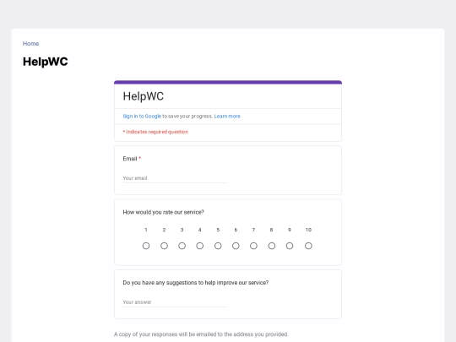This screenshot has height=342, width=456.
Task: Open the Home breadcrumb link
Action: [31, 44]
